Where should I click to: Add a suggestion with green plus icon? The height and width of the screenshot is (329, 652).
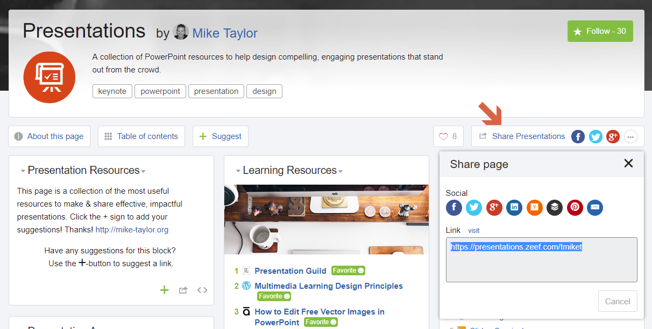(x=165, y=290)
